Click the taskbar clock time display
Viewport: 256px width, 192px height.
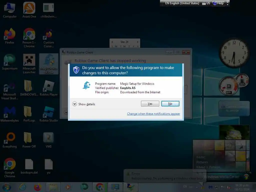pyautogui.click(x=242, y=187)
